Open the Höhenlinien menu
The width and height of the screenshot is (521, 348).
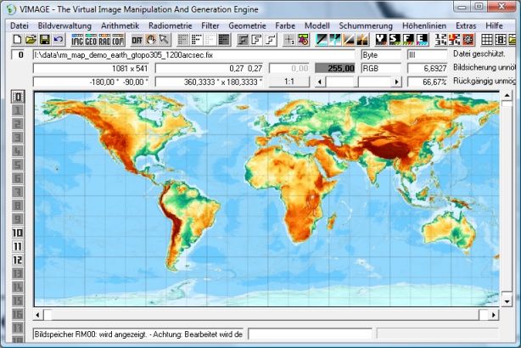coord(424,25)
